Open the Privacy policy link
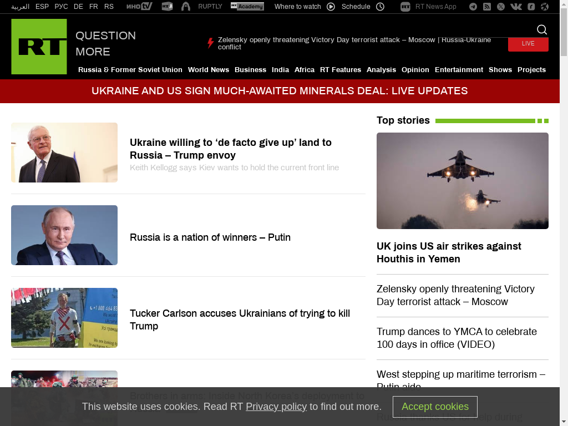This screenshot has height=426, width=568. 276,407
